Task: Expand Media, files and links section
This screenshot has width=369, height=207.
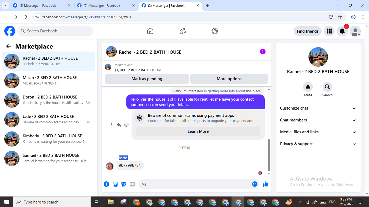Action: tap(318, 132)
